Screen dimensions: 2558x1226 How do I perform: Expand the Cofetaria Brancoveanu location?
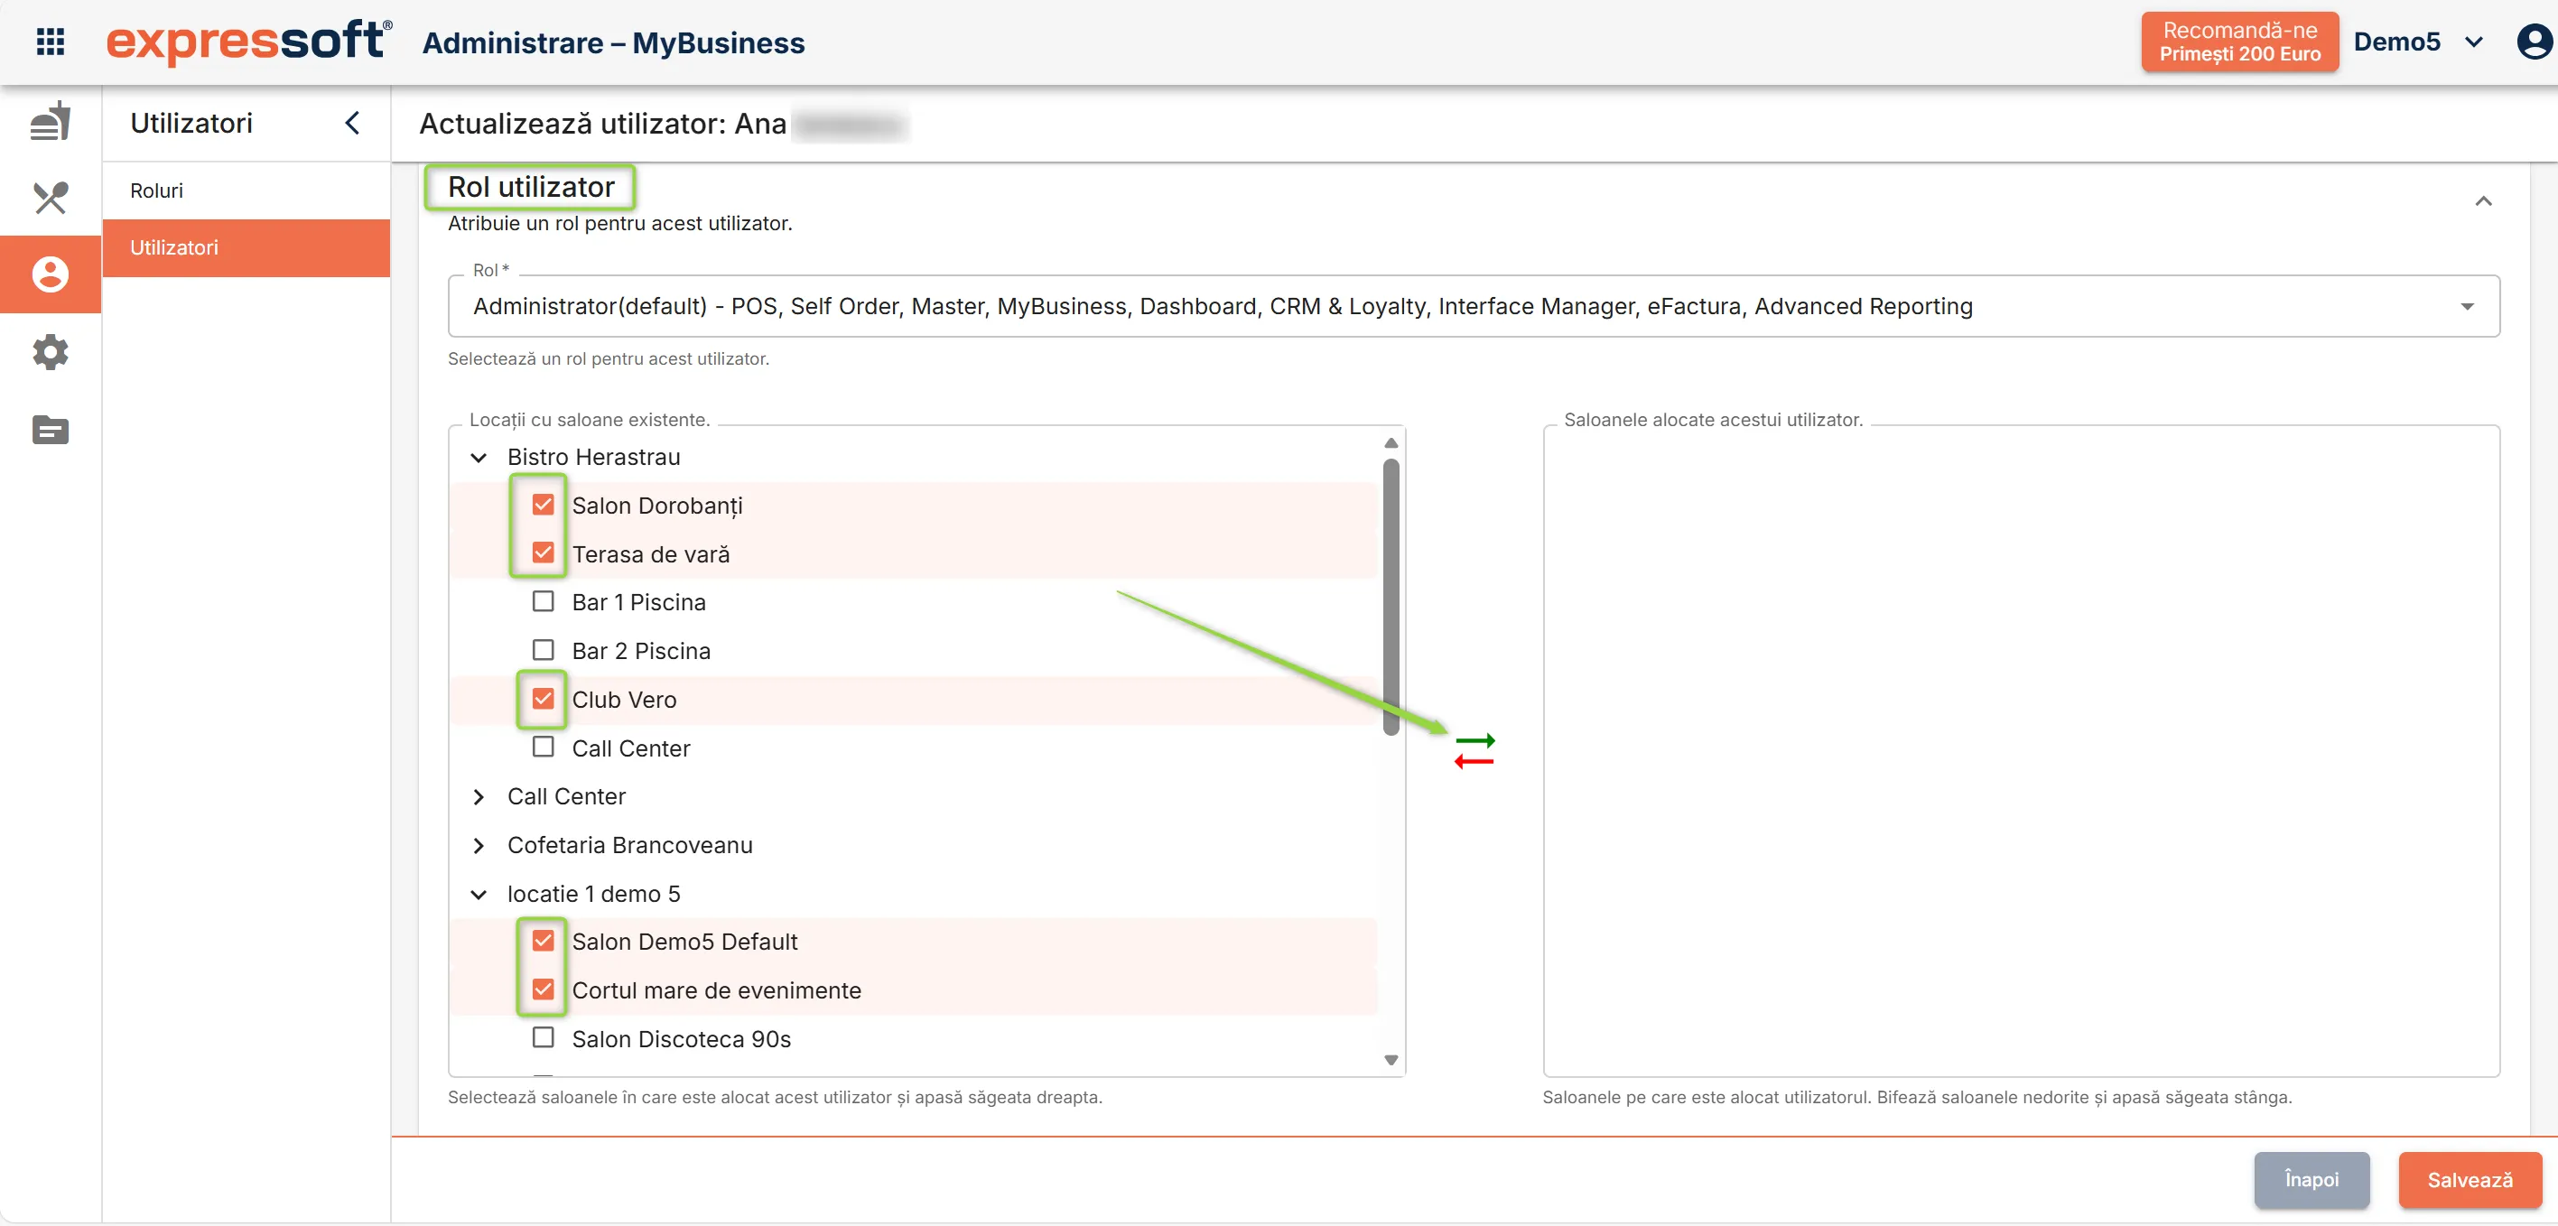point(479,846)
